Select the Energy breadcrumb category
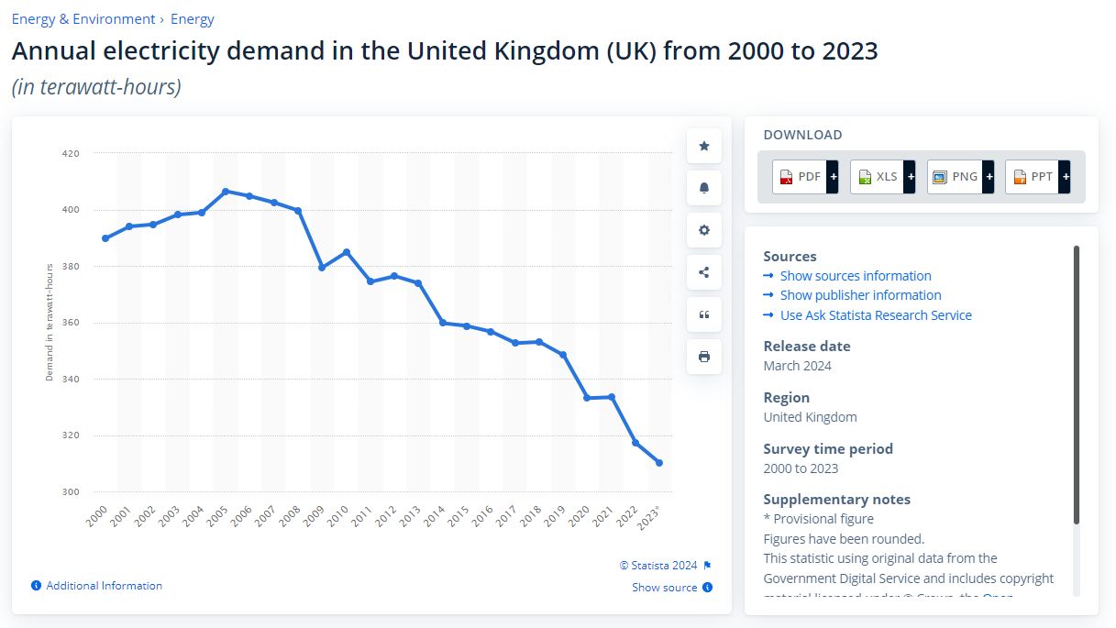The width and height of the screenshot is (1116, 628). coord(193,18)
